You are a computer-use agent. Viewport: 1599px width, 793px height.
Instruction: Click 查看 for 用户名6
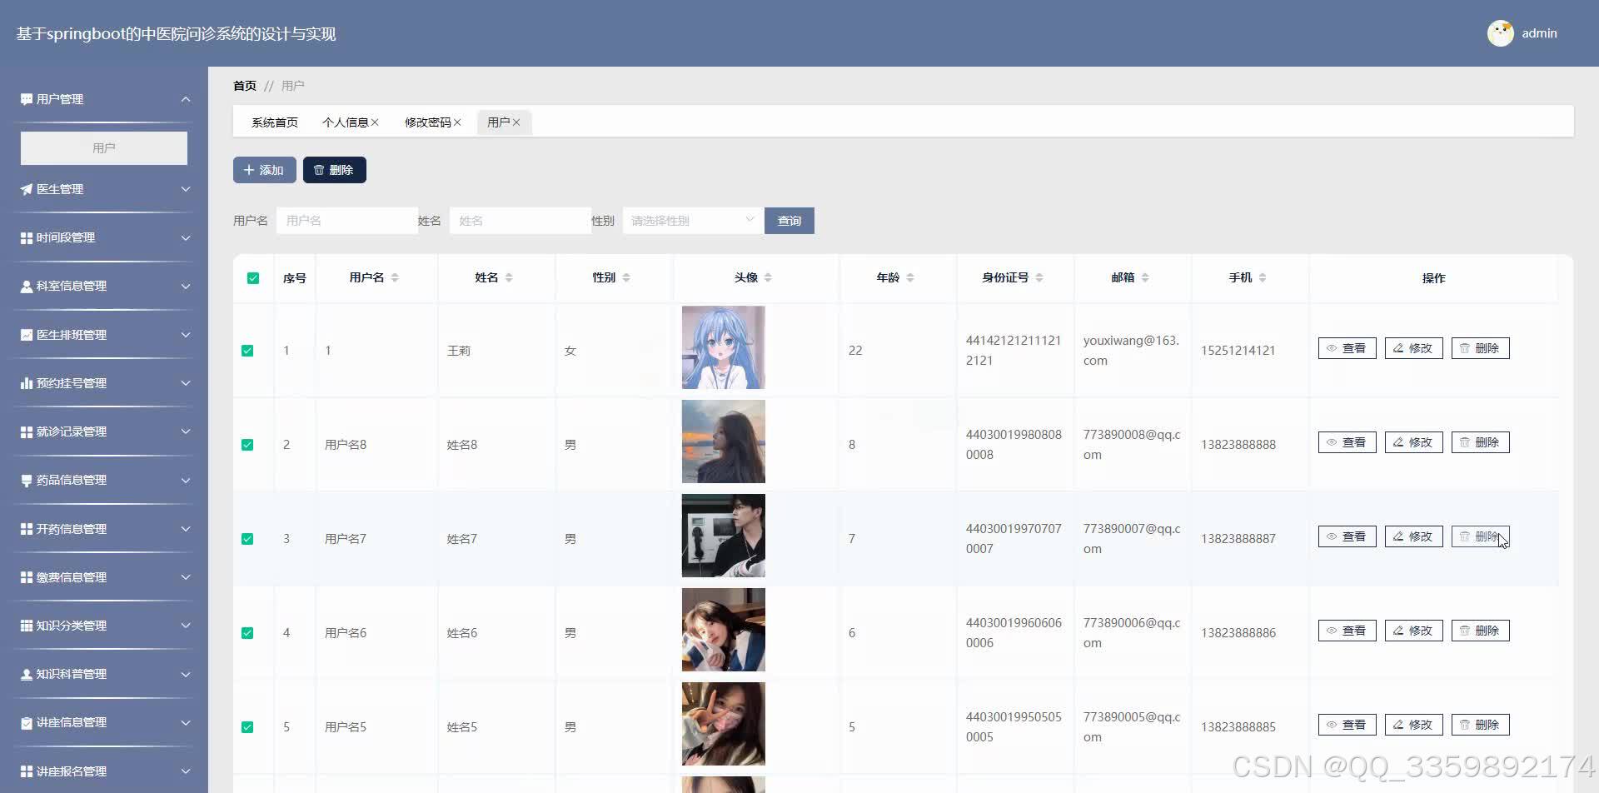pos(1347,631)
